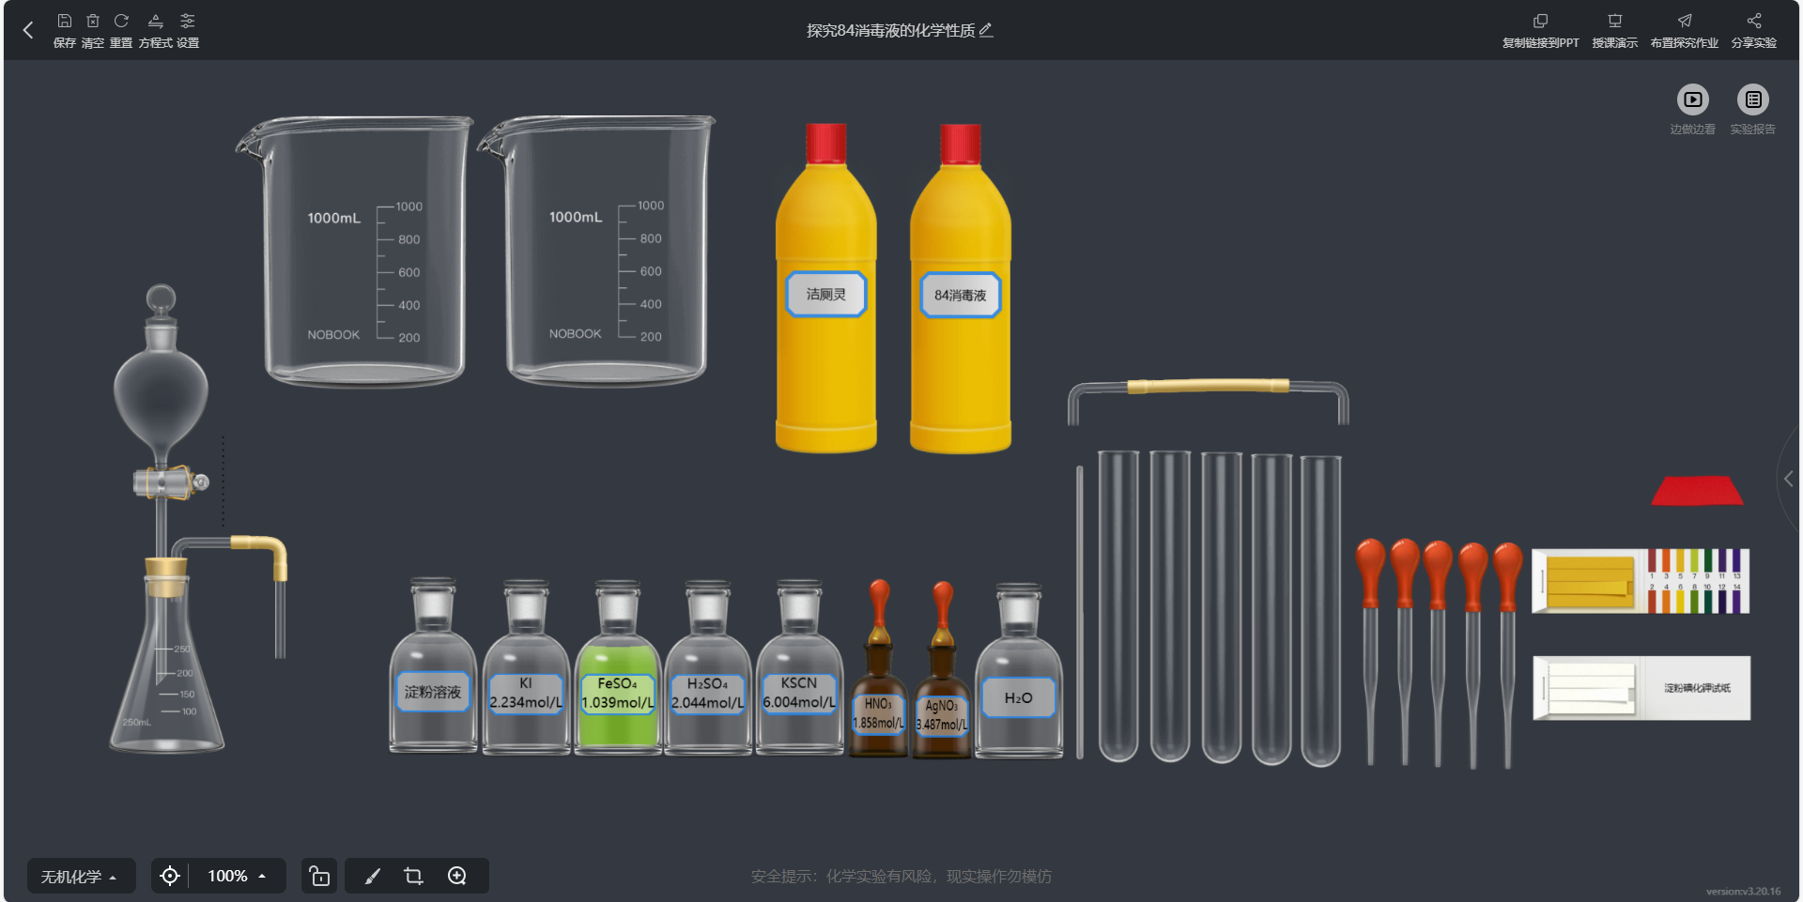
Task: Toggle the lock canvas icon
Action: click(x=319, y=876)
